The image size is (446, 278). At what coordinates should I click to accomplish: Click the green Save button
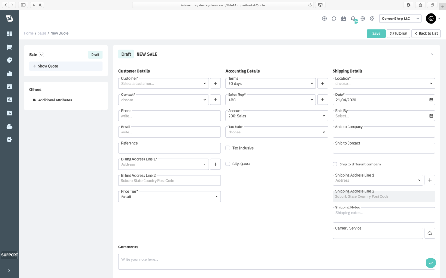coord(376,33)
